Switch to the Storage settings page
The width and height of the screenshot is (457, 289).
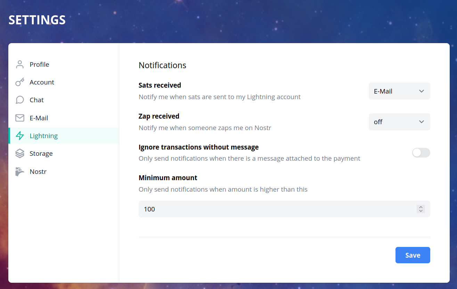click(x=41, y=153)
